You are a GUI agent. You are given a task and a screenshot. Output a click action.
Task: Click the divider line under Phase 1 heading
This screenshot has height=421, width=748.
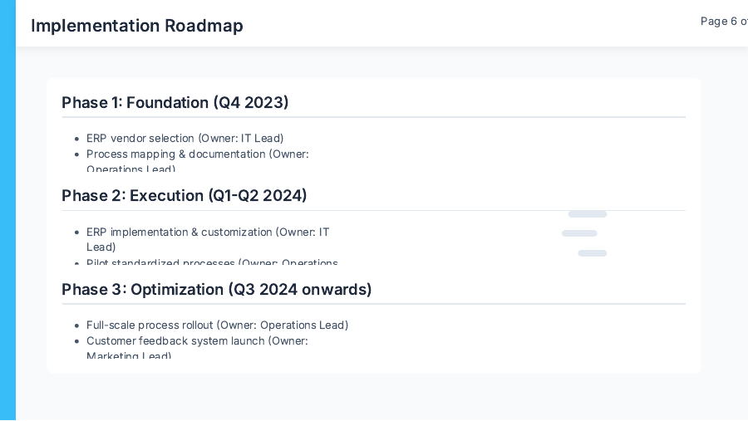click(373, 117)
